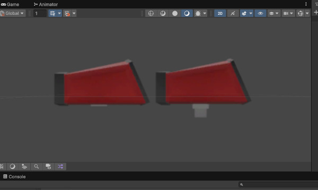The height and width of the screenshot is (190, 318).
Task: Select the wireframe draw mode icon
Action: (x=151, y=13)
